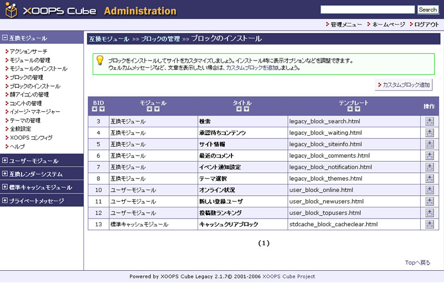This screenshot has height=288, width=444.
Task: Click カスタムブロックを追加 link in tip box
Action: (251, 68)
